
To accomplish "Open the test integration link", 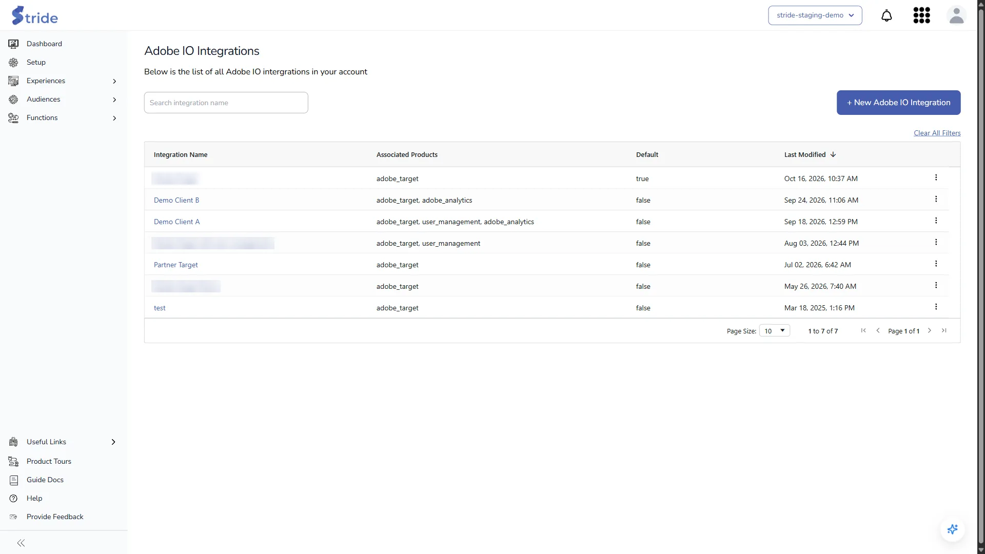I will (160, 308).
